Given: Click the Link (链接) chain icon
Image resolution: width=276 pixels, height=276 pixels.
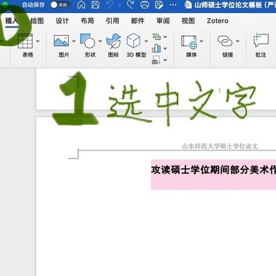Looking at the screenshot, I should click(225, 41).
